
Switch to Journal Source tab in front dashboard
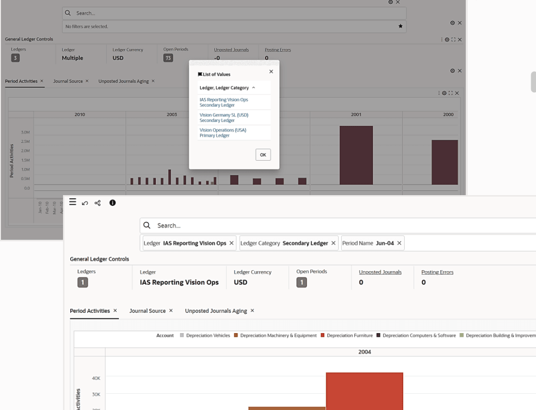tap(147, 311)
